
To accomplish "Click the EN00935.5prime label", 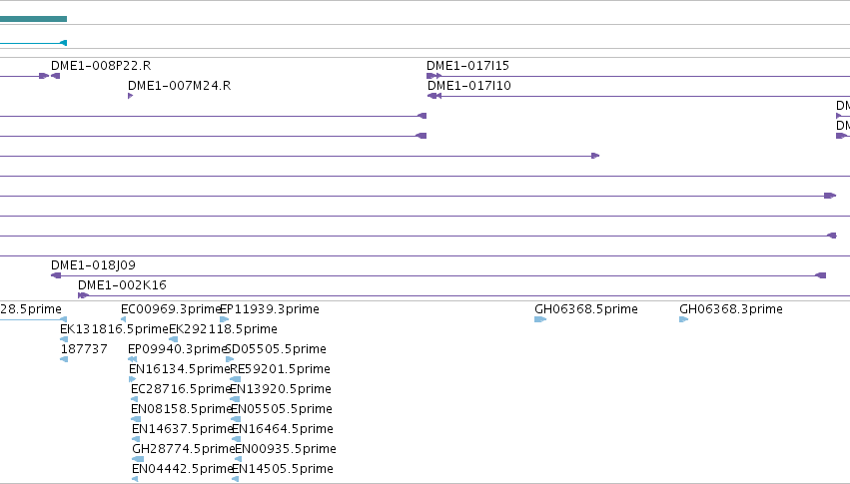I will pyautogui.click(x=286, y=449).
